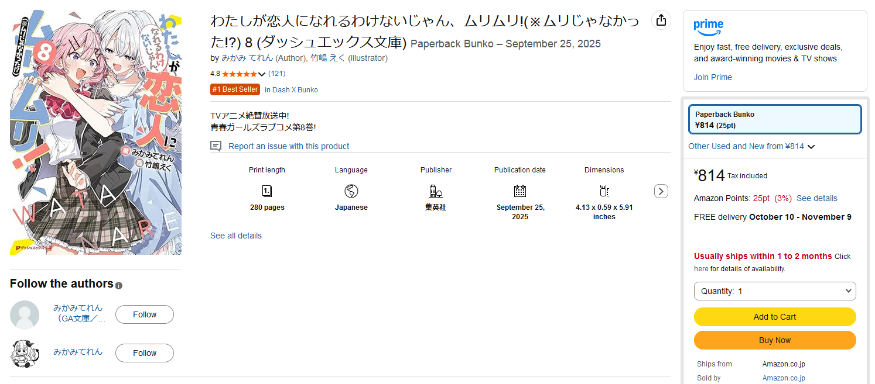Image resolution: width=875 pixels, height=384 pixels.
Task: Click publisher name 集英社
Action: pos(436,207)
